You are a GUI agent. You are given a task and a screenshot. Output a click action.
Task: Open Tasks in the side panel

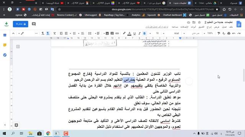[5, 55]
